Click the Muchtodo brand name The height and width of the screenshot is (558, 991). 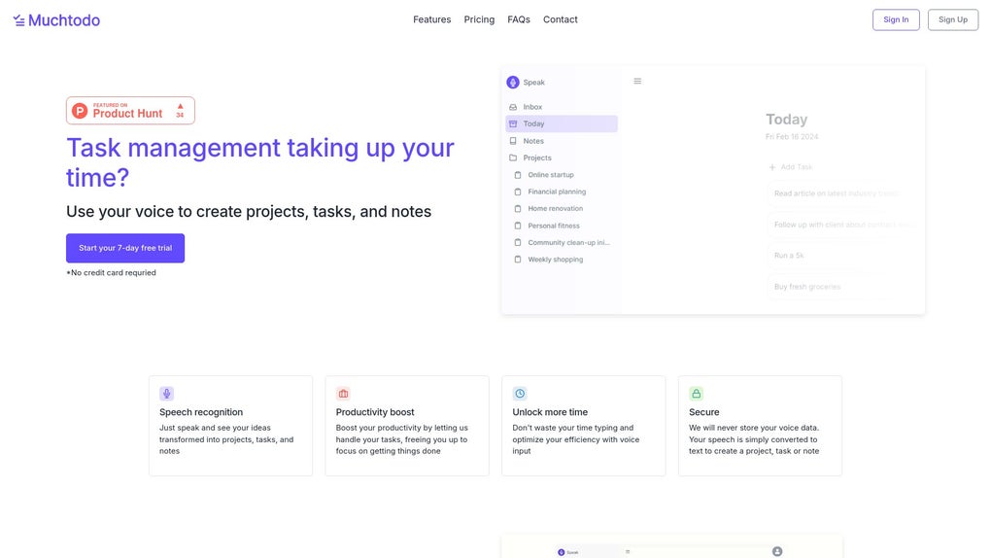(x=64, y=20)
